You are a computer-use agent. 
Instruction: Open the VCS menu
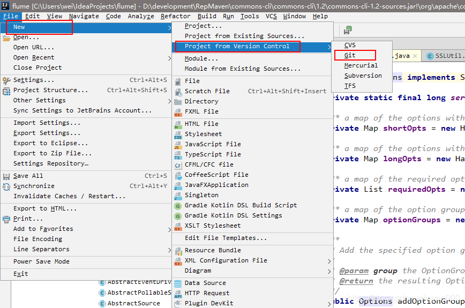(271, 16)
